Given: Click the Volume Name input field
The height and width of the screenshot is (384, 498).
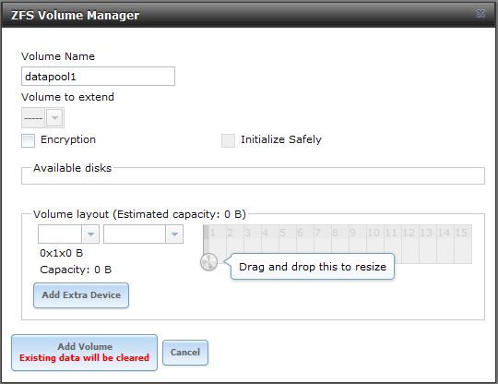Looking at the screenshot, I should click(98, 77).
